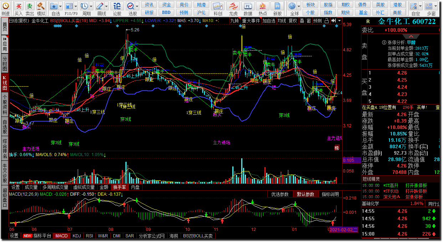The height and width of the screenshot is (242, 443).
Task: Switch to the KDJ indicator tab
Action: coord(77,236)
